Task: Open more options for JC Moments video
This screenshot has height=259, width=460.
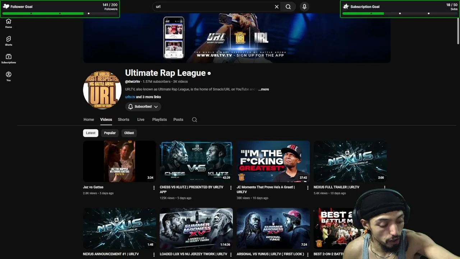Action: [x=308, y=188]
